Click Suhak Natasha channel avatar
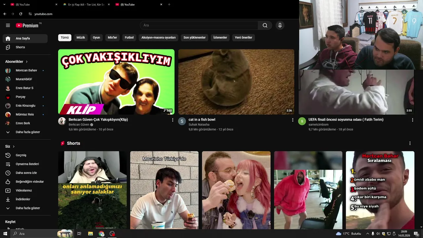Image resolution: width=423 pixels, height=238 pixels. [182, 121]
